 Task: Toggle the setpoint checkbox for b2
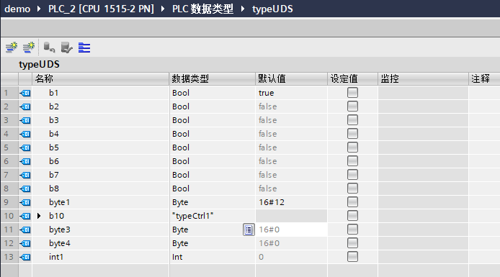click(x=352, y=106)
